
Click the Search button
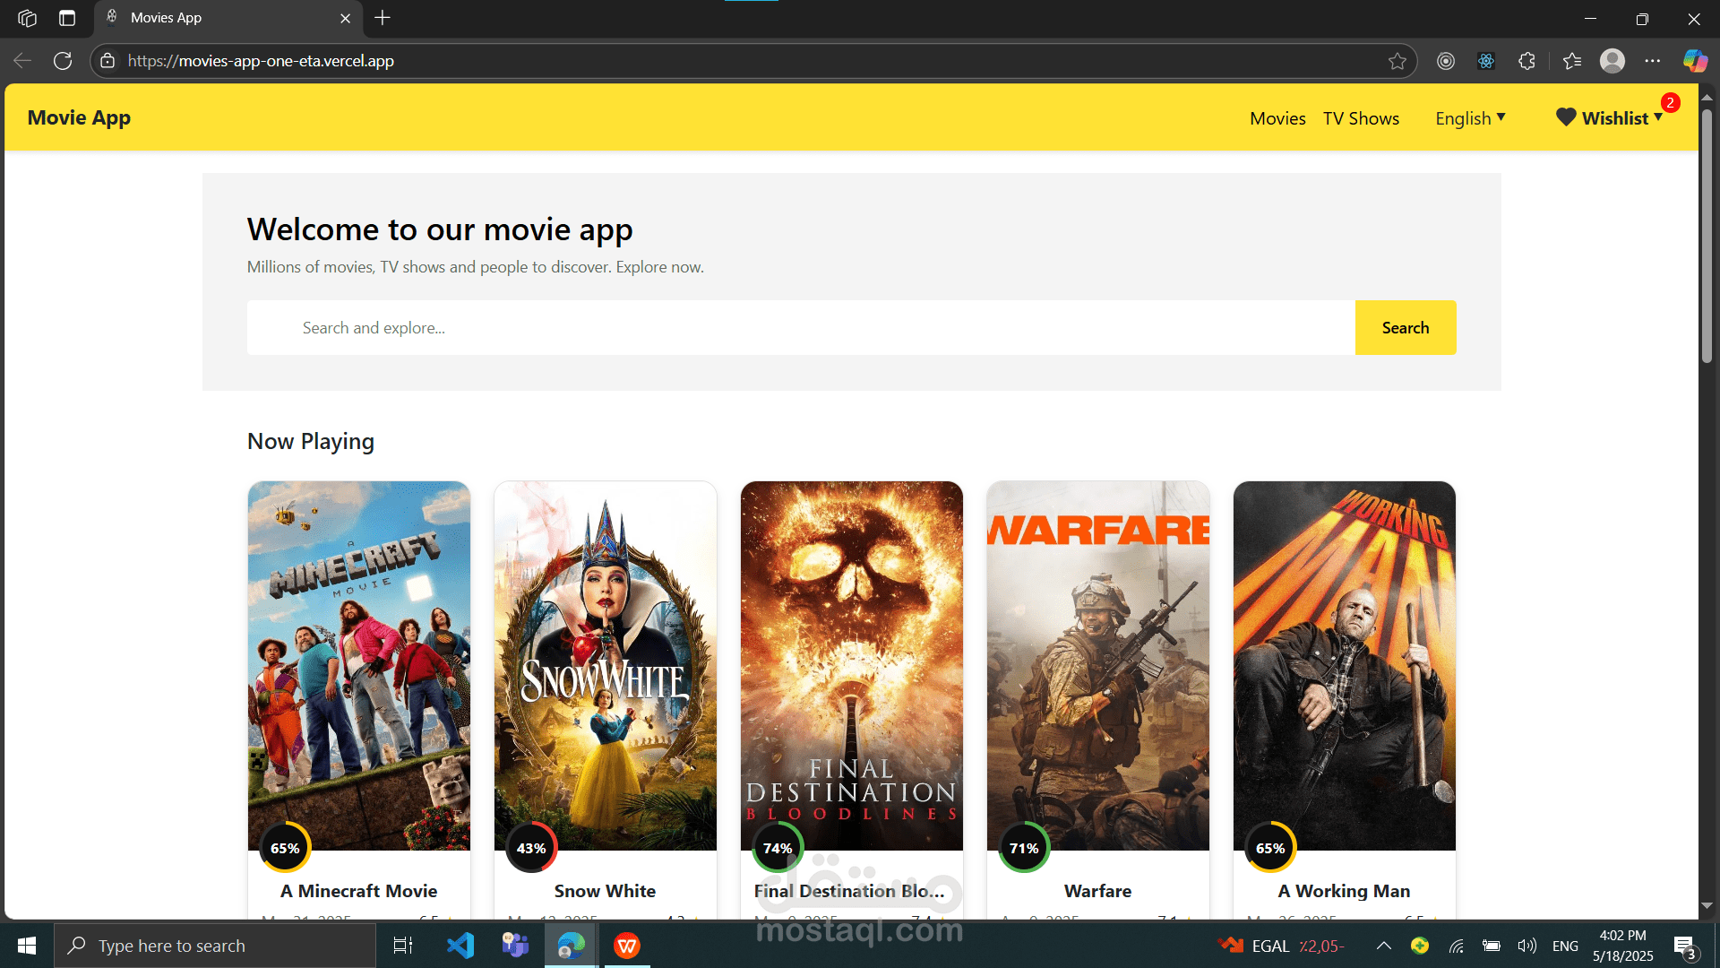(x=1405, y=327)
